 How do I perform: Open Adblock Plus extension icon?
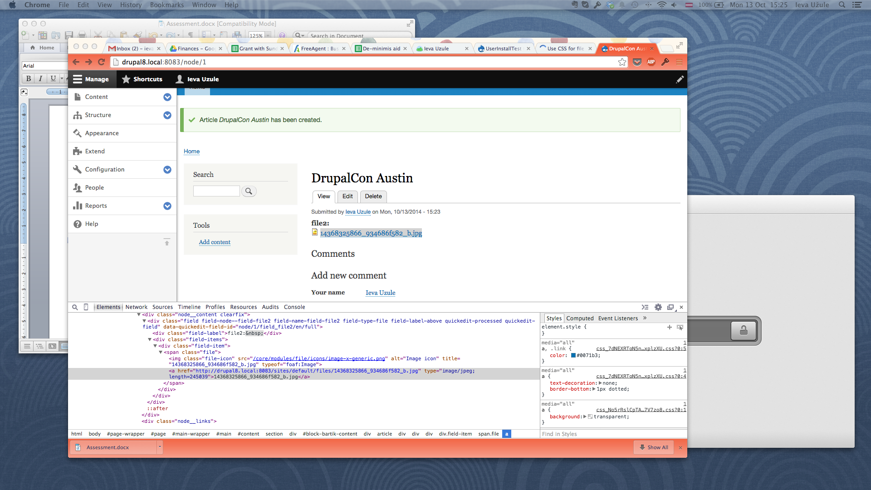[651, 62]
